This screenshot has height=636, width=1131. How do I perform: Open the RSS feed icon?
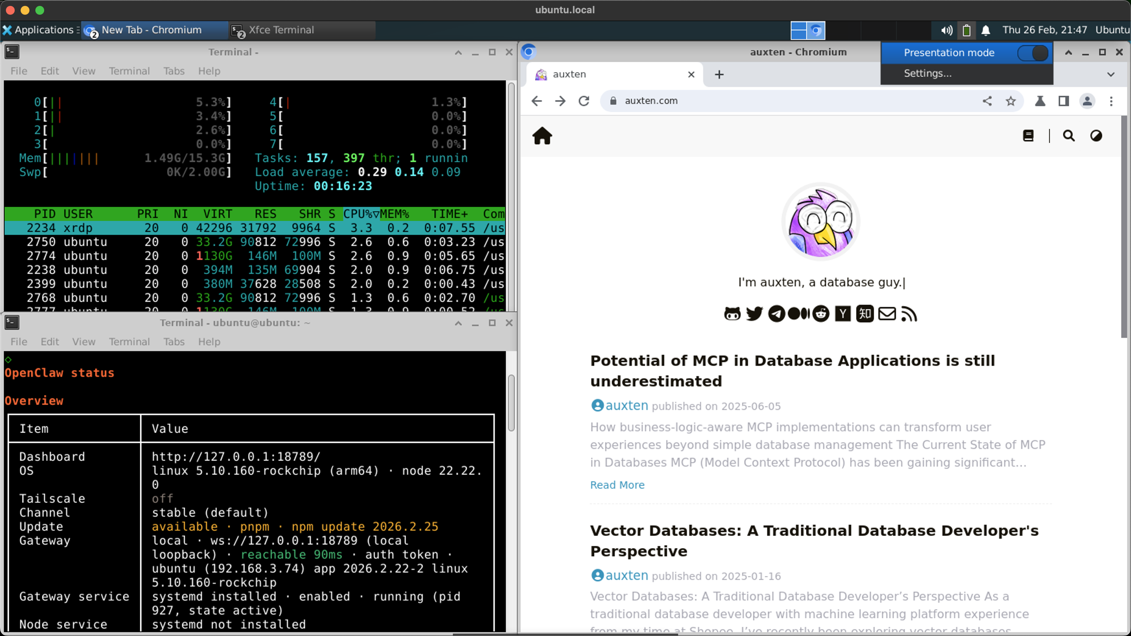(x=909, y=313)
